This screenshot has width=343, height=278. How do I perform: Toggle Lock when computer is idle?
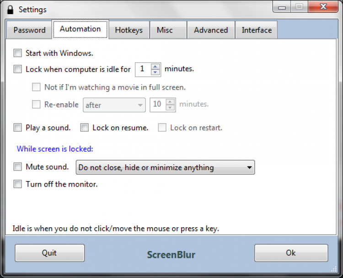coord(18,69)
